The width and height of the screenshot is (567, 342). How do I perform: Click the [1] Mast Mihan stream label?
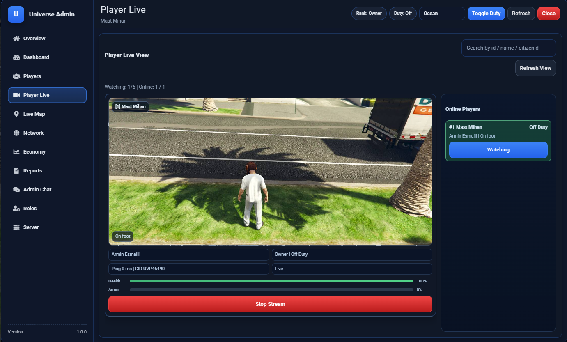(x=130, y=106)
